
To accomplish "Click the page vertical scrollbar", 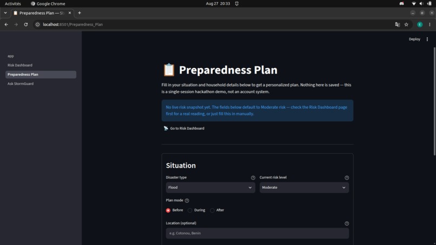I will tap(434, 102).
